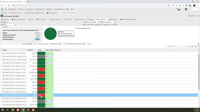Click the refresh icon next to Document
This screenshot has width=200, height=112.
[198, 16]
